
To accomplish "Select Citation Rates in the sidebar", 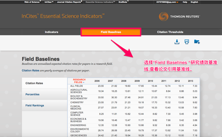I will [x=34, y=83].
